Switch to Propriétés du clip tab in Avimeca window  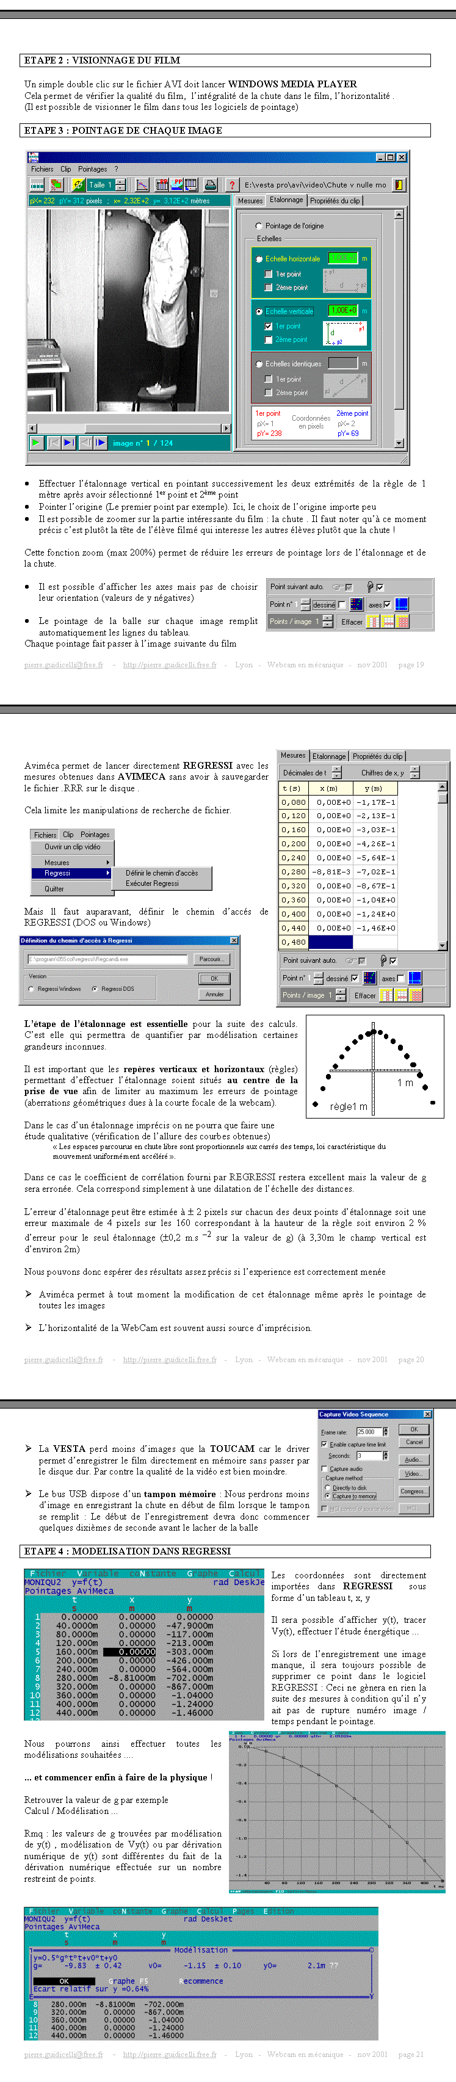click(335, 200)
